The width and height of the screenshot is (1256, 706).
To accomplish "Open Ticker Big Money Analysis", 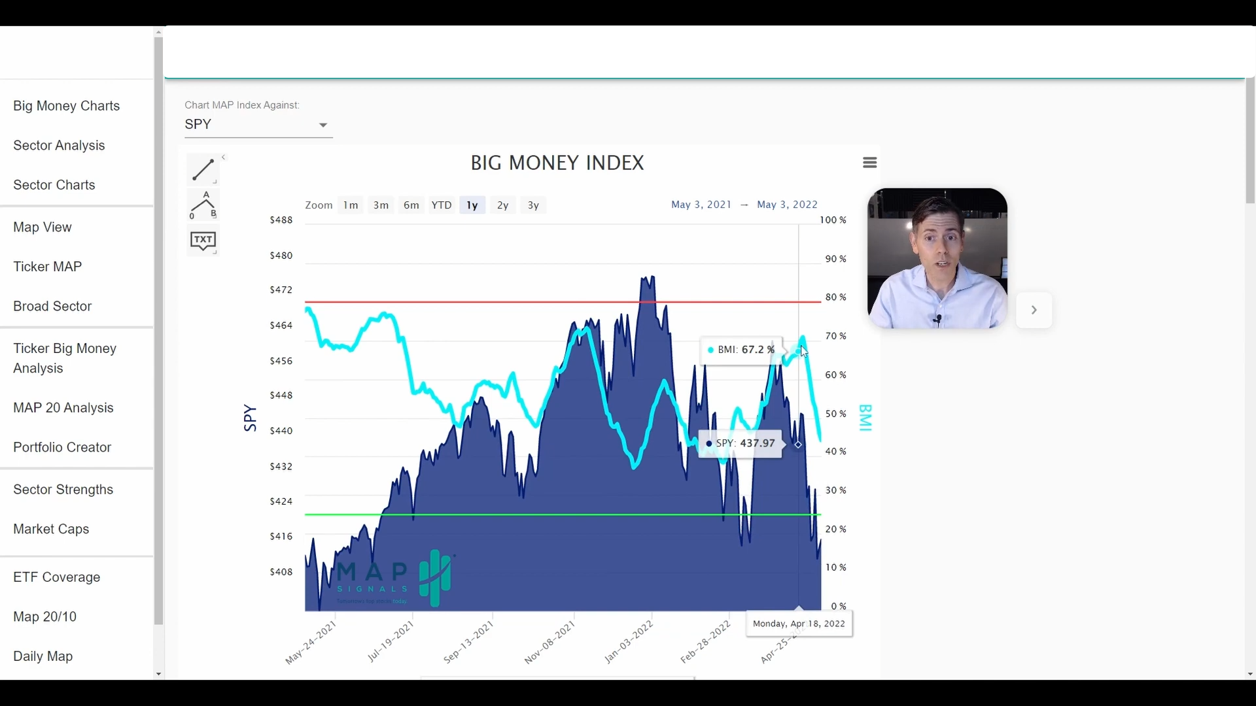I will 65,358.
